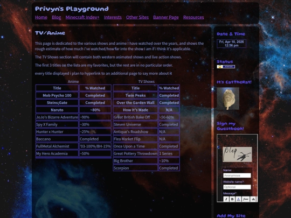Open the Banner Page link
Viewport: 291px width, 218px height.
pyautogui.click(x=166, y=17)
